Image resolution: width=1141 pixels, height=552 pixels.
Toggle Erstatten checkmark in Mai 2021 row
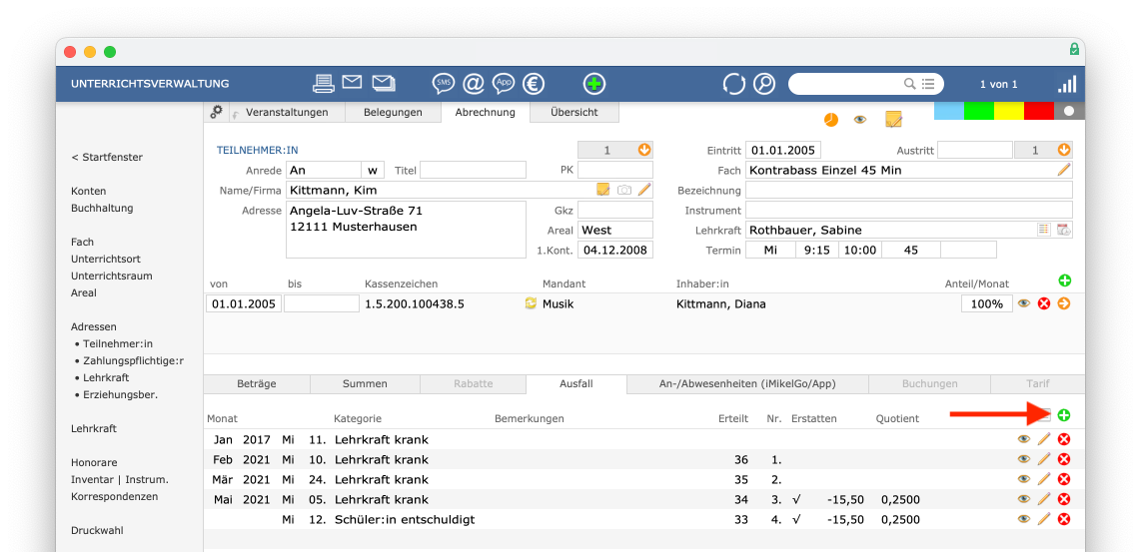pos(796,500)
